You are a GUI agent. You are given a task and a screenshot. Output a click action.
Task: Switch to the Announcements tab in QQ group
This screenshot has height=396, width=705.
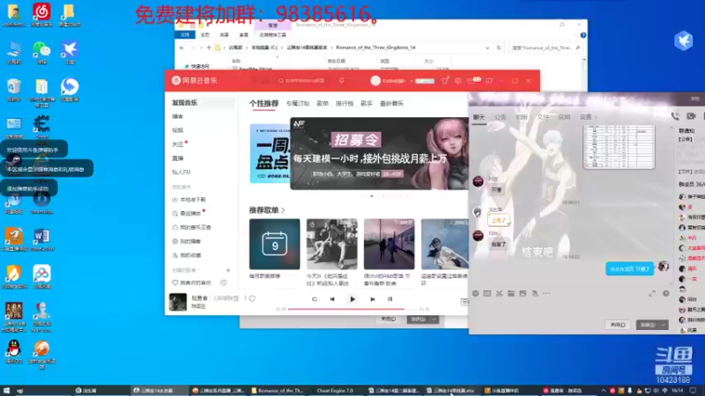500,117
